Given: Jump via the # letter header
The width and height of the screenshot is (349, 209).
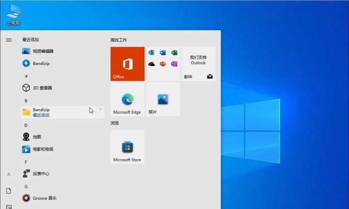Looking at the screenshot, I should pyautogui.click(x=26, y=76).
